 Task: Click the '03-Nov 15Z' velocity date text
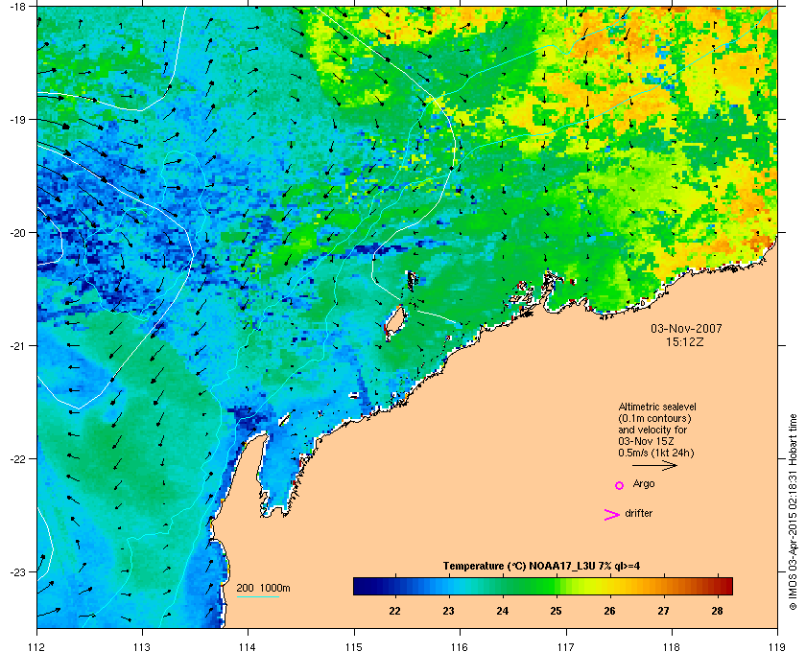coord(646,441)
